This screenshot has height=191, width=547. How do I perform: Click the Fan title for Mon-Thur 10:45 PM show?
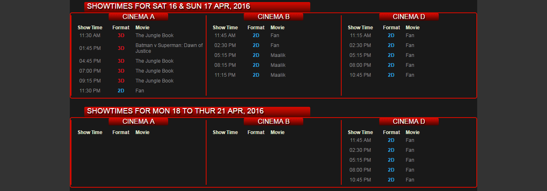coord(410,180)
